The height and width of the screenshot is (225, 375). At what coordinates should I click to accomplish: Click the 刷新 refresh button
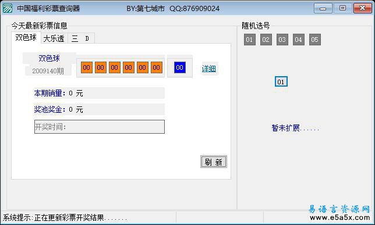[214, 162]
